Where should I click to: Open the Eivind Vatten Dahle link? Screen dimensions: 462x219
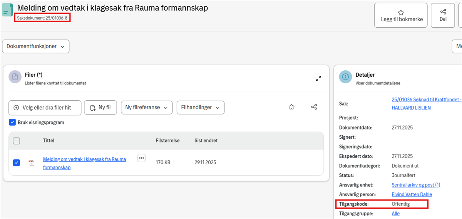tap(412, 194)
